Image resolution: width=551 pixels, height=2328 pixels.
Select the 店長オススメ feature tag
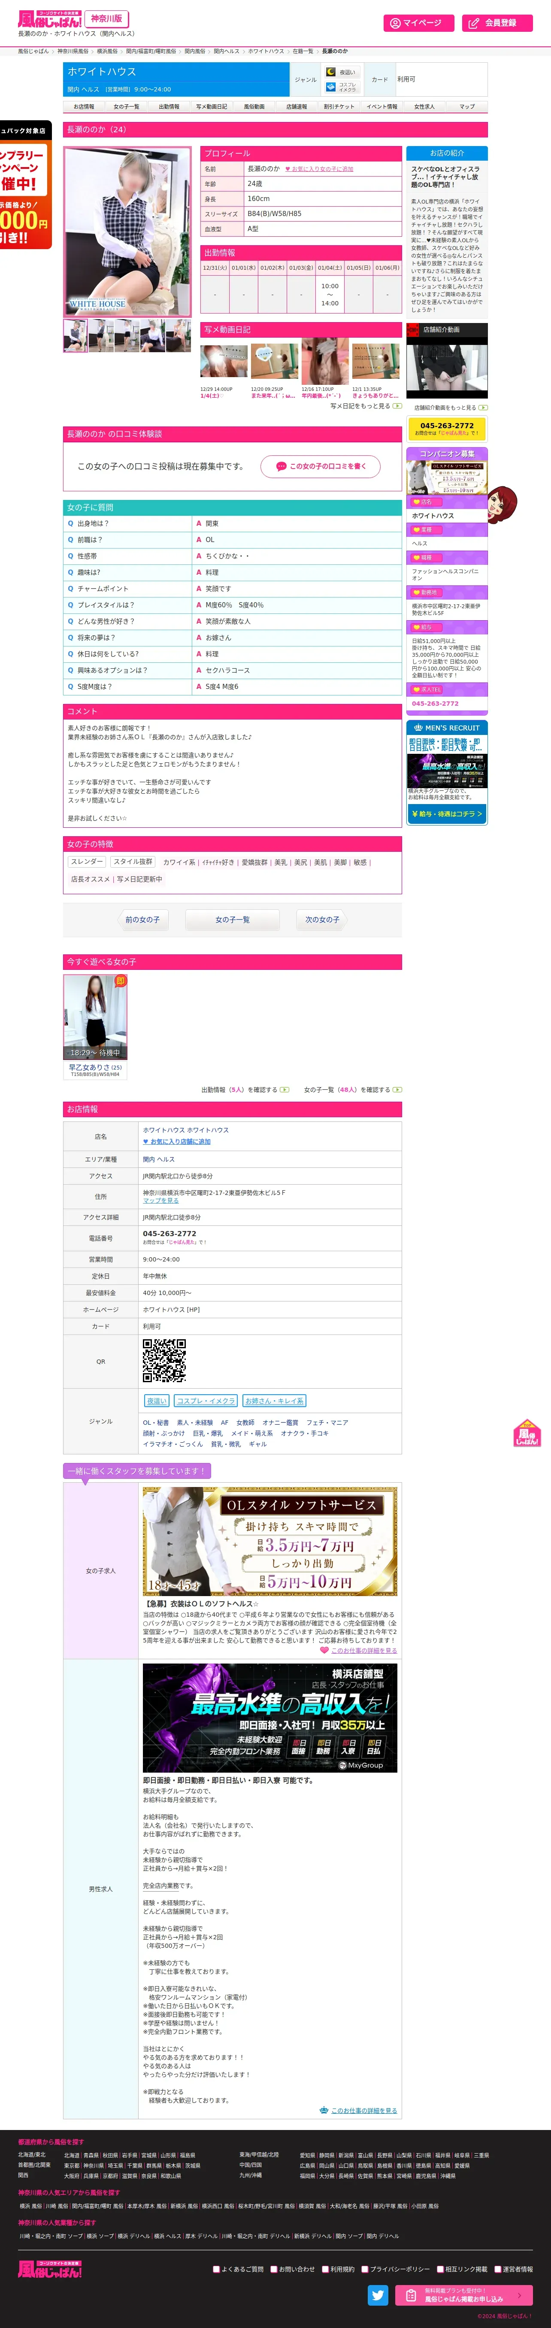tap(89, 878)
